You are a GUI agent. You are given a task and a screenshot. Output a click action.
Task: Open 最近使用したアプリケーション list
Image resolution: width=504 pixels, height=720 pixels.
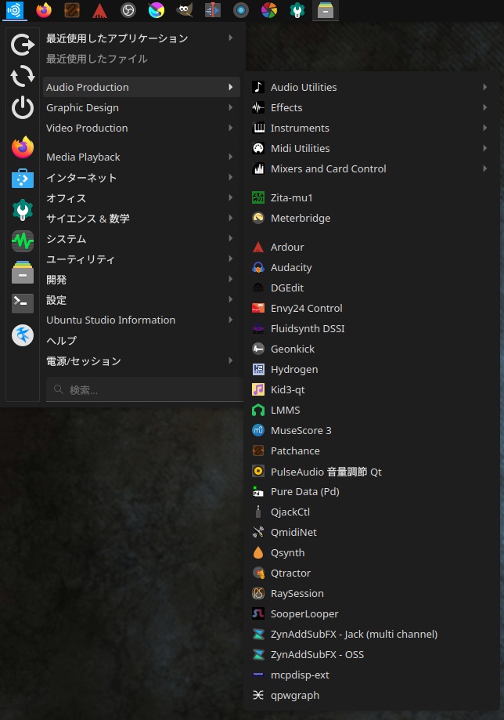click(x=141, y=38)
